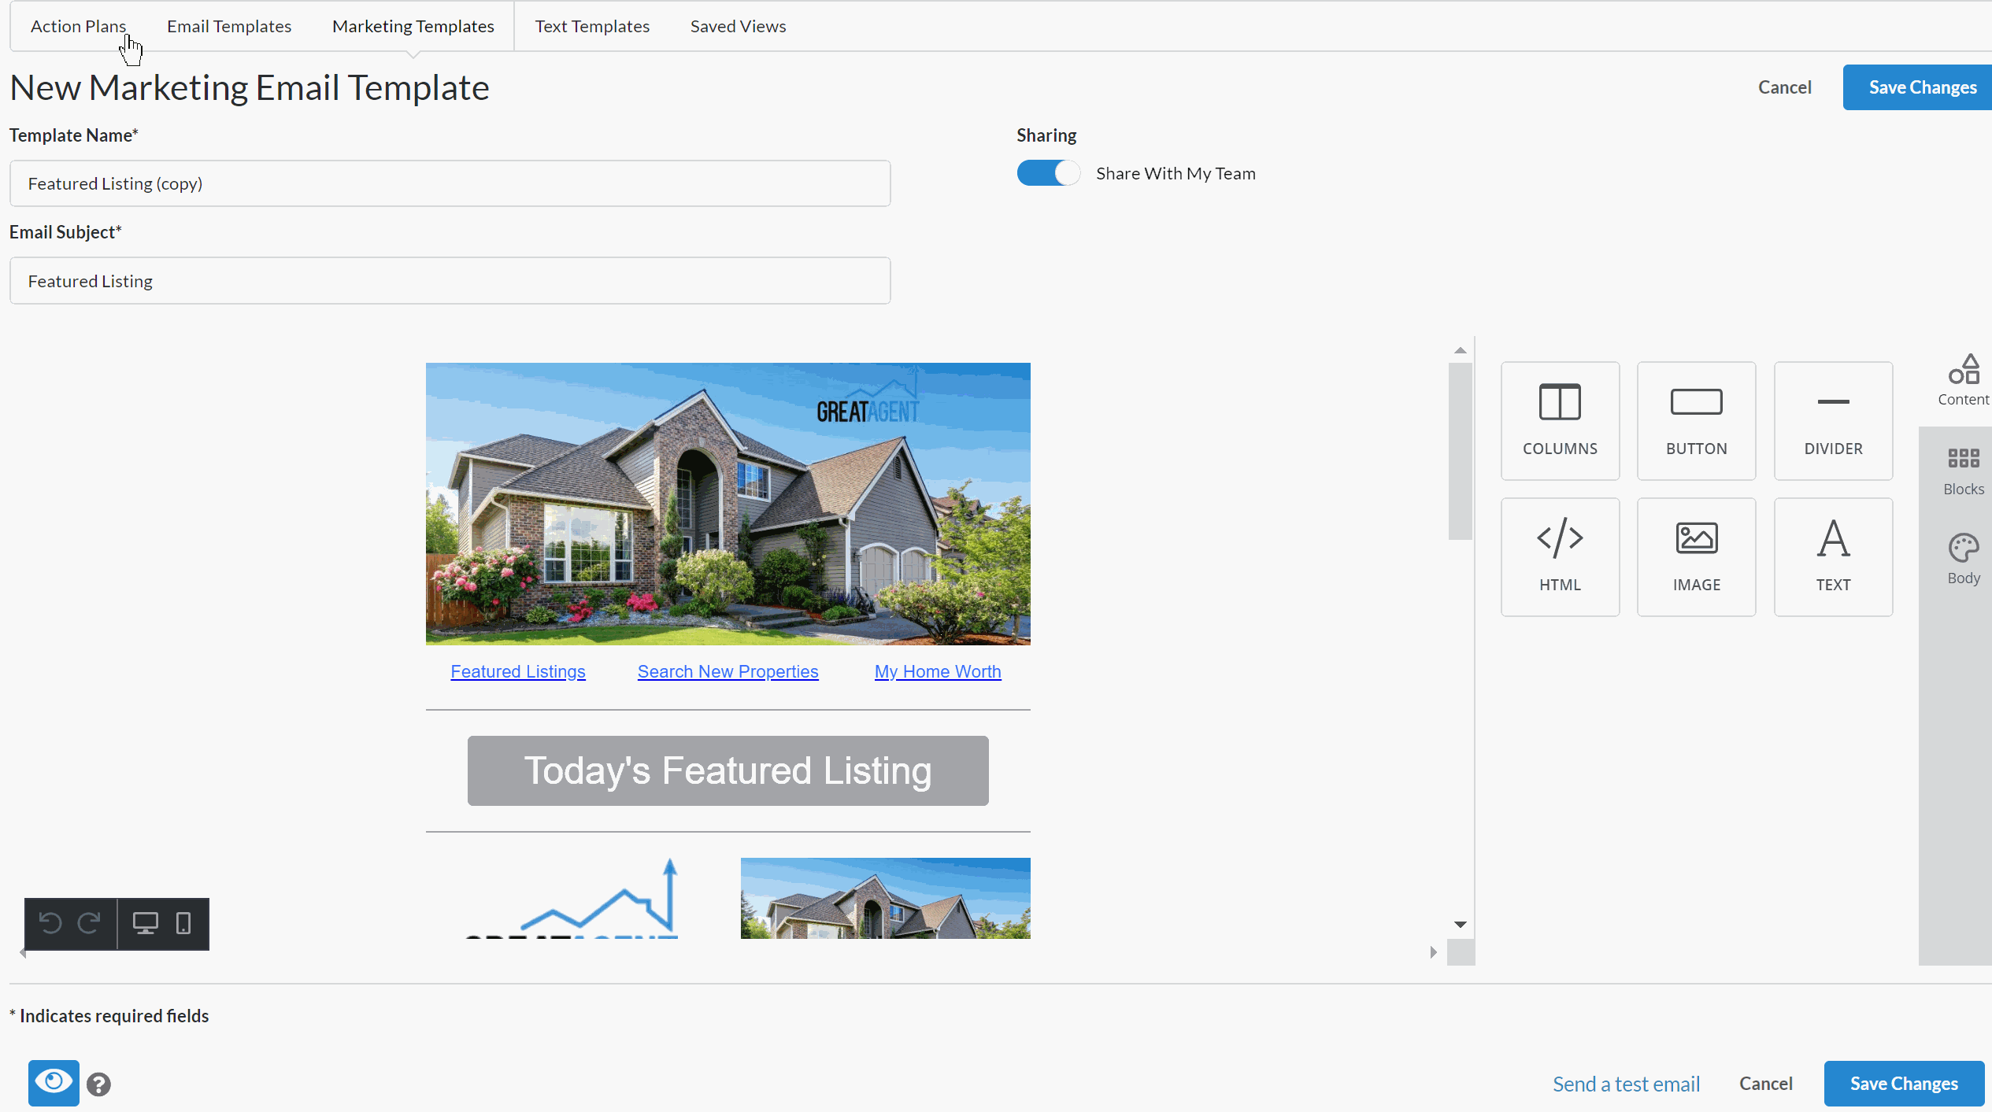This screenshot has width=1992, height=1112.
Task: Open the Action Plans tab
Action: pos(78,26)
